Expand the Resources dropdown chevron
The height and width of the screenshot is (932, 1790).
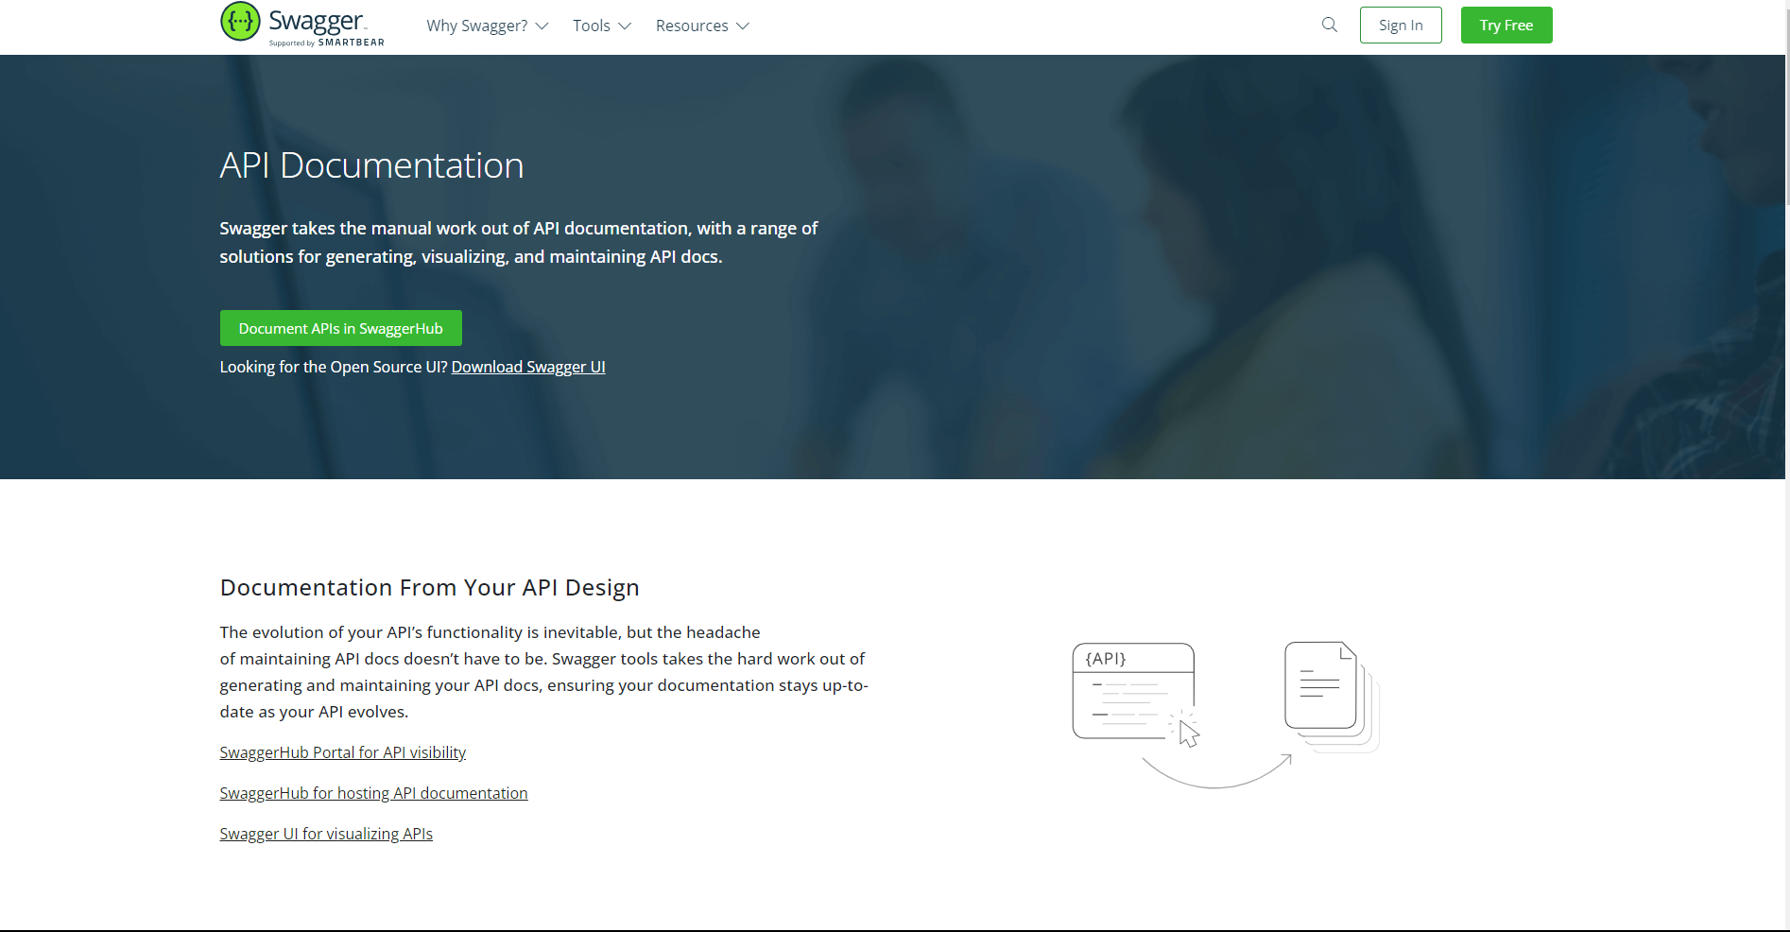[x=743, y=26]
